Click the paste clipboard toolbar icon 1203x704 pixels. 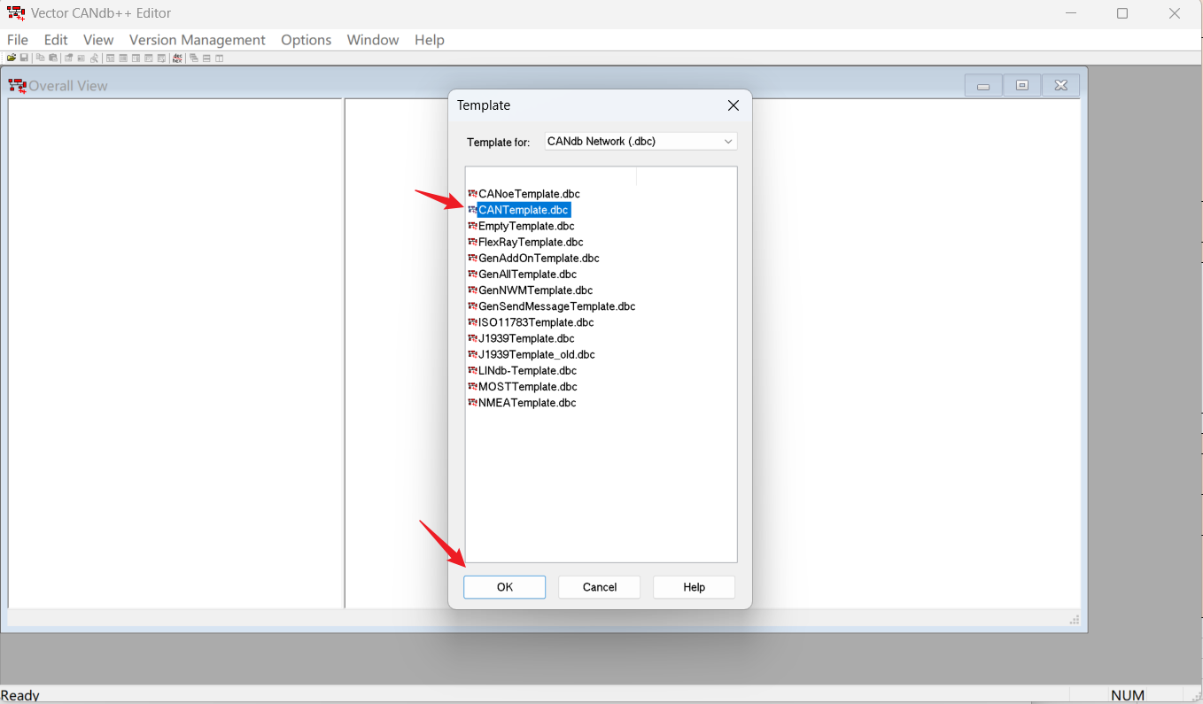(x=53, y=58)
